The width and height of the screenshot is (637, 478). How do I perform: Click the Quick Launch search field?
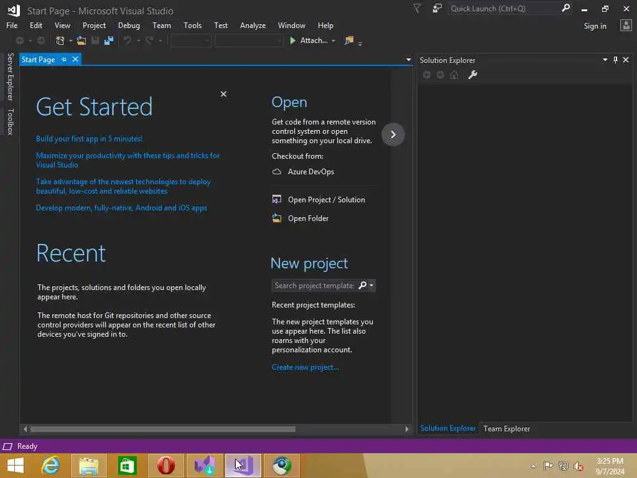[504, 8]
